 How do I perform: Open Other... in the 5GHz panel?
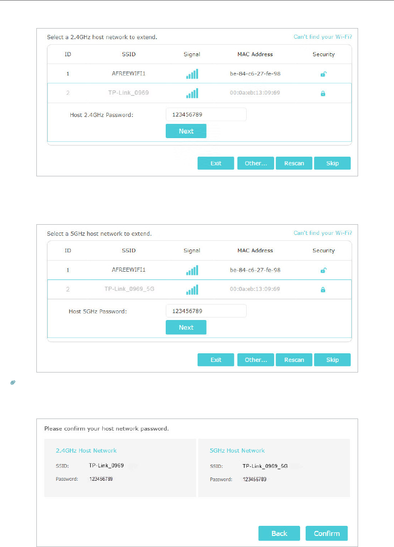(x=255, y=360)
